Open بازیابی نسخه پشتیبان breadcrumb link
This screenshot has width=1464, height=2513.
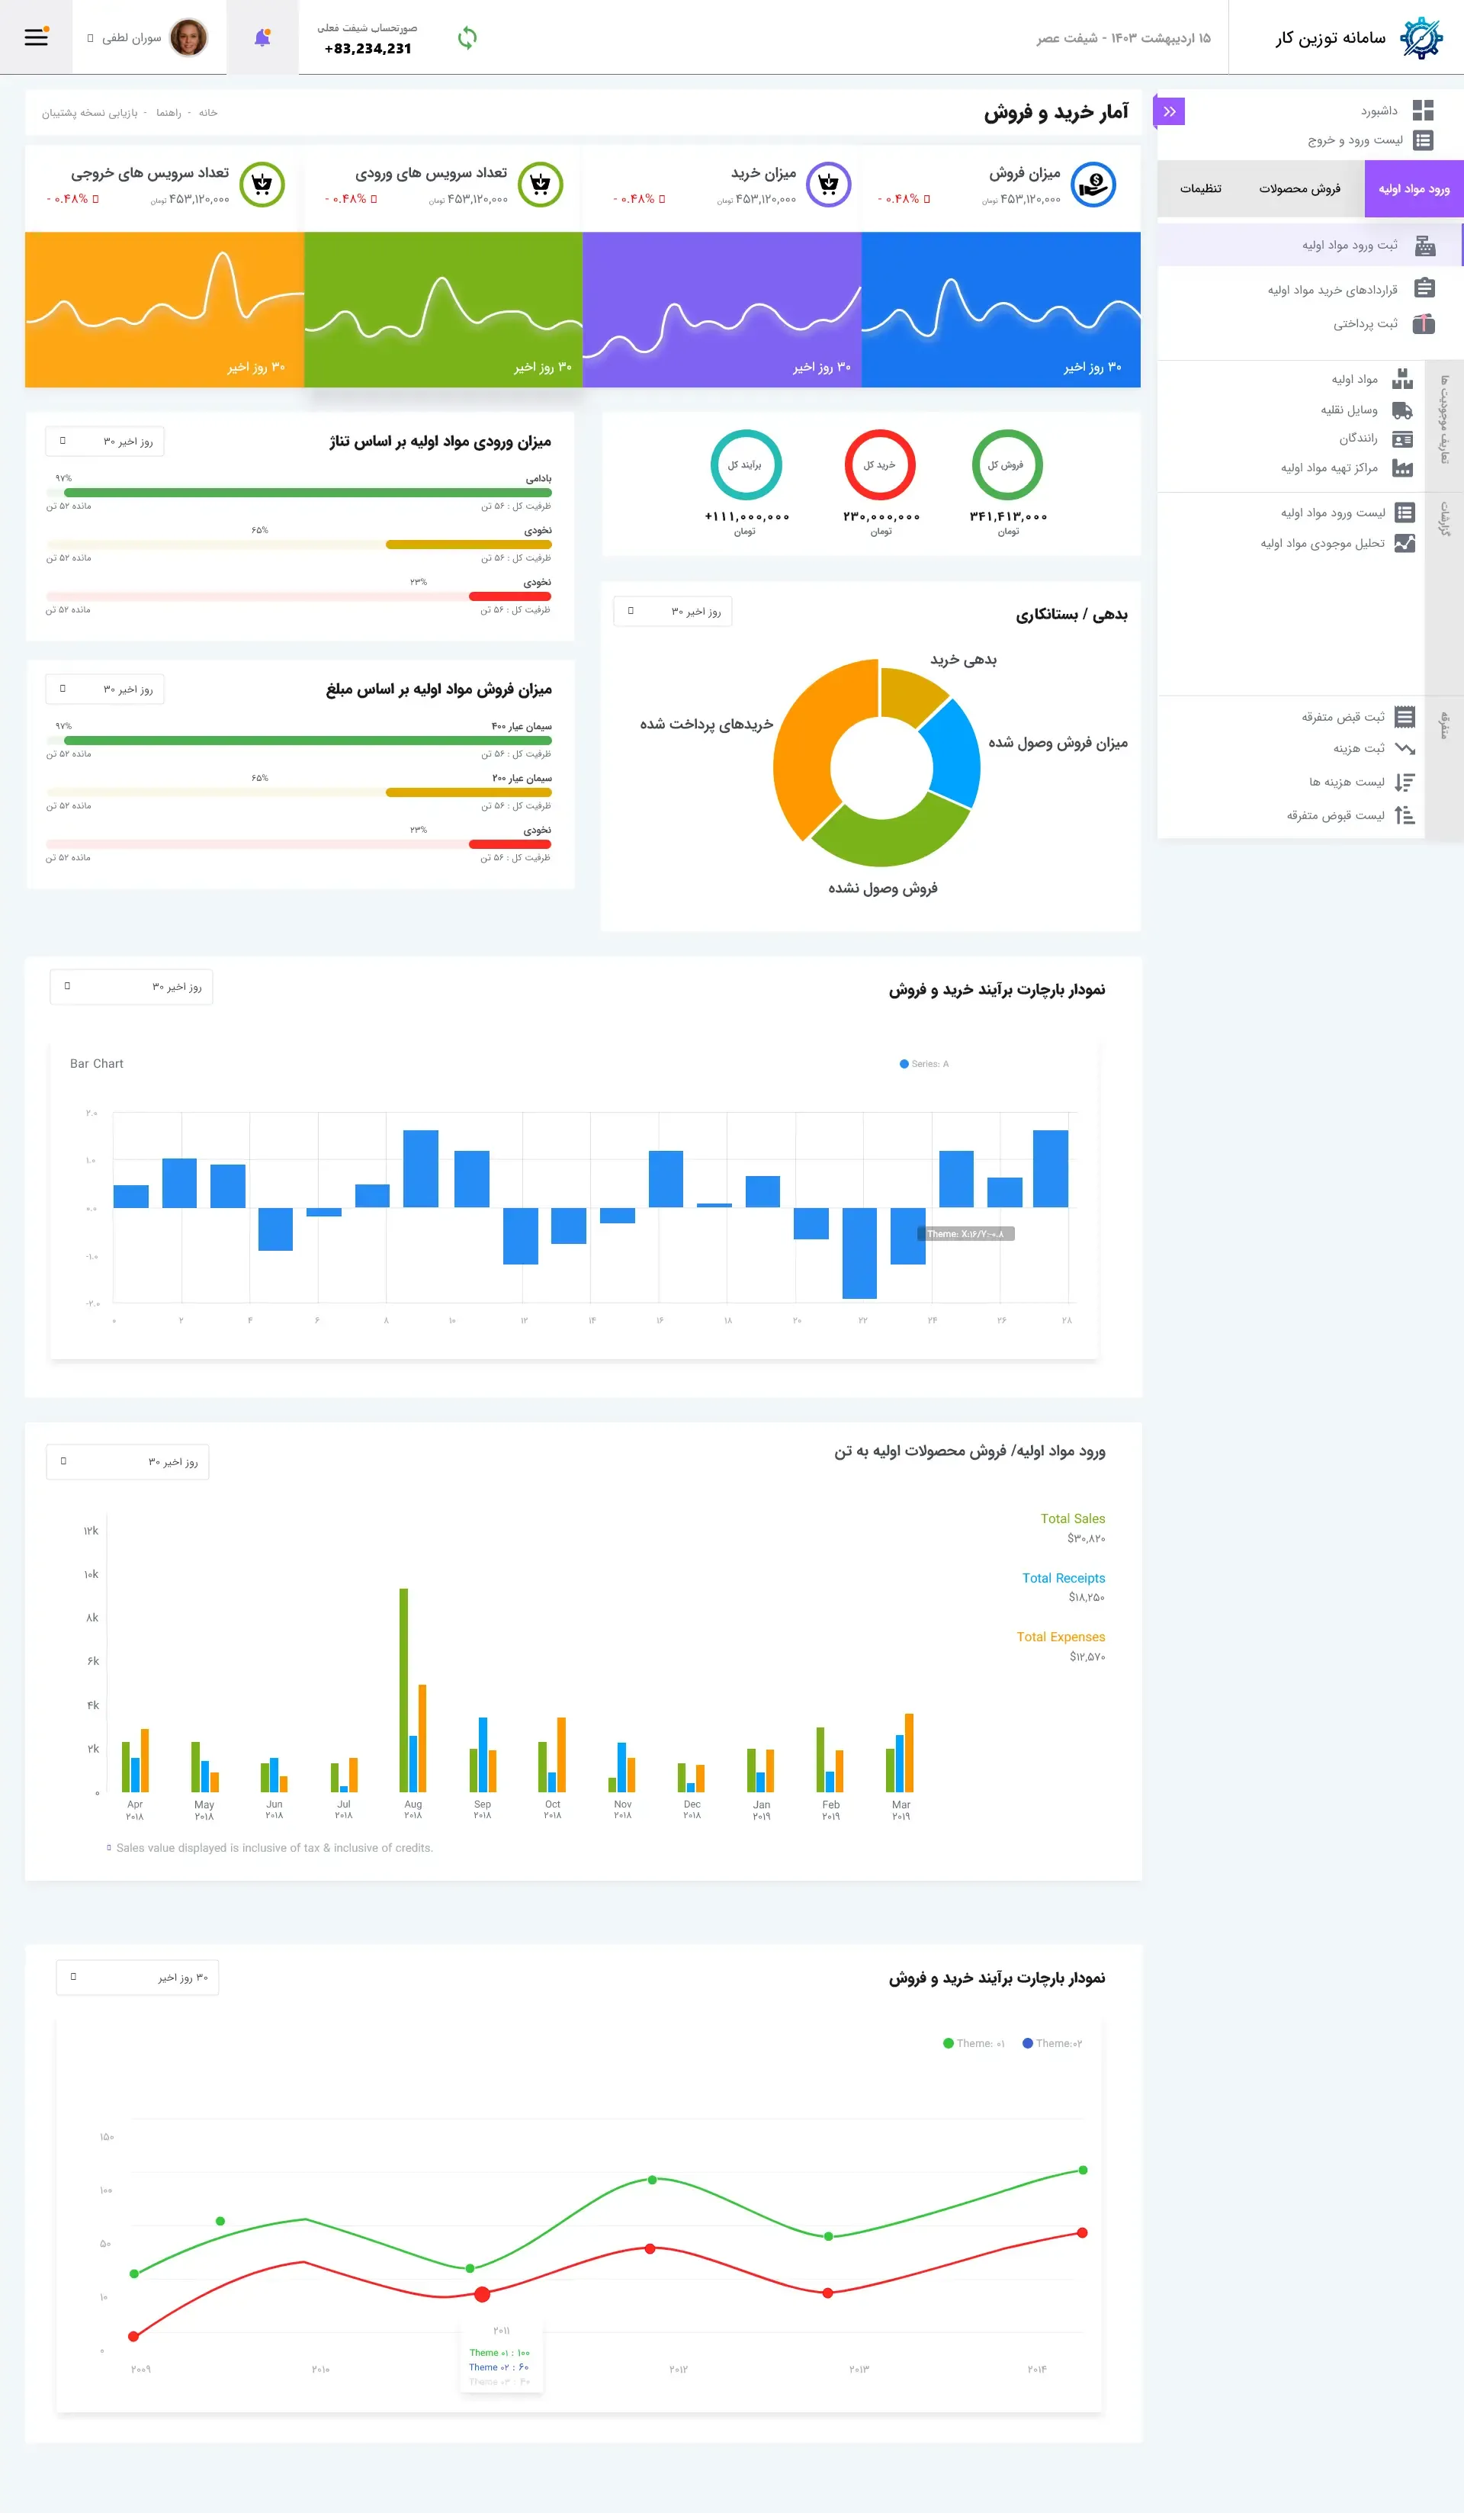coord(88,113)
